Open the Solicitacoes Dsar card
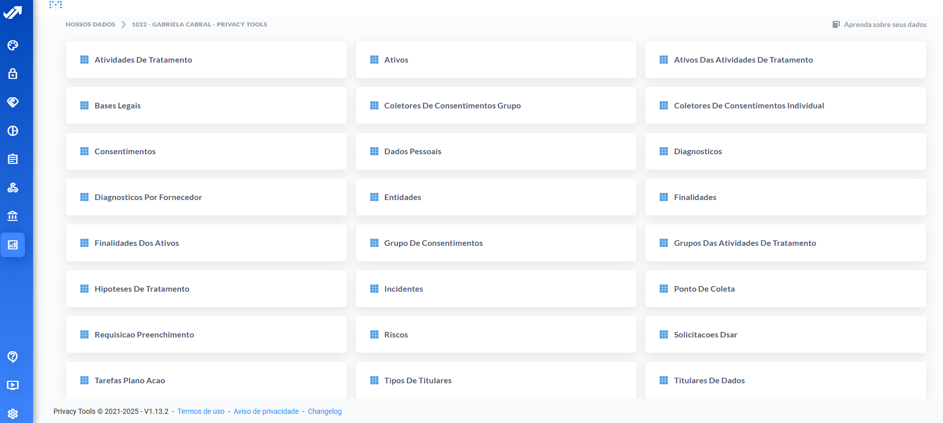 point(785,334)
